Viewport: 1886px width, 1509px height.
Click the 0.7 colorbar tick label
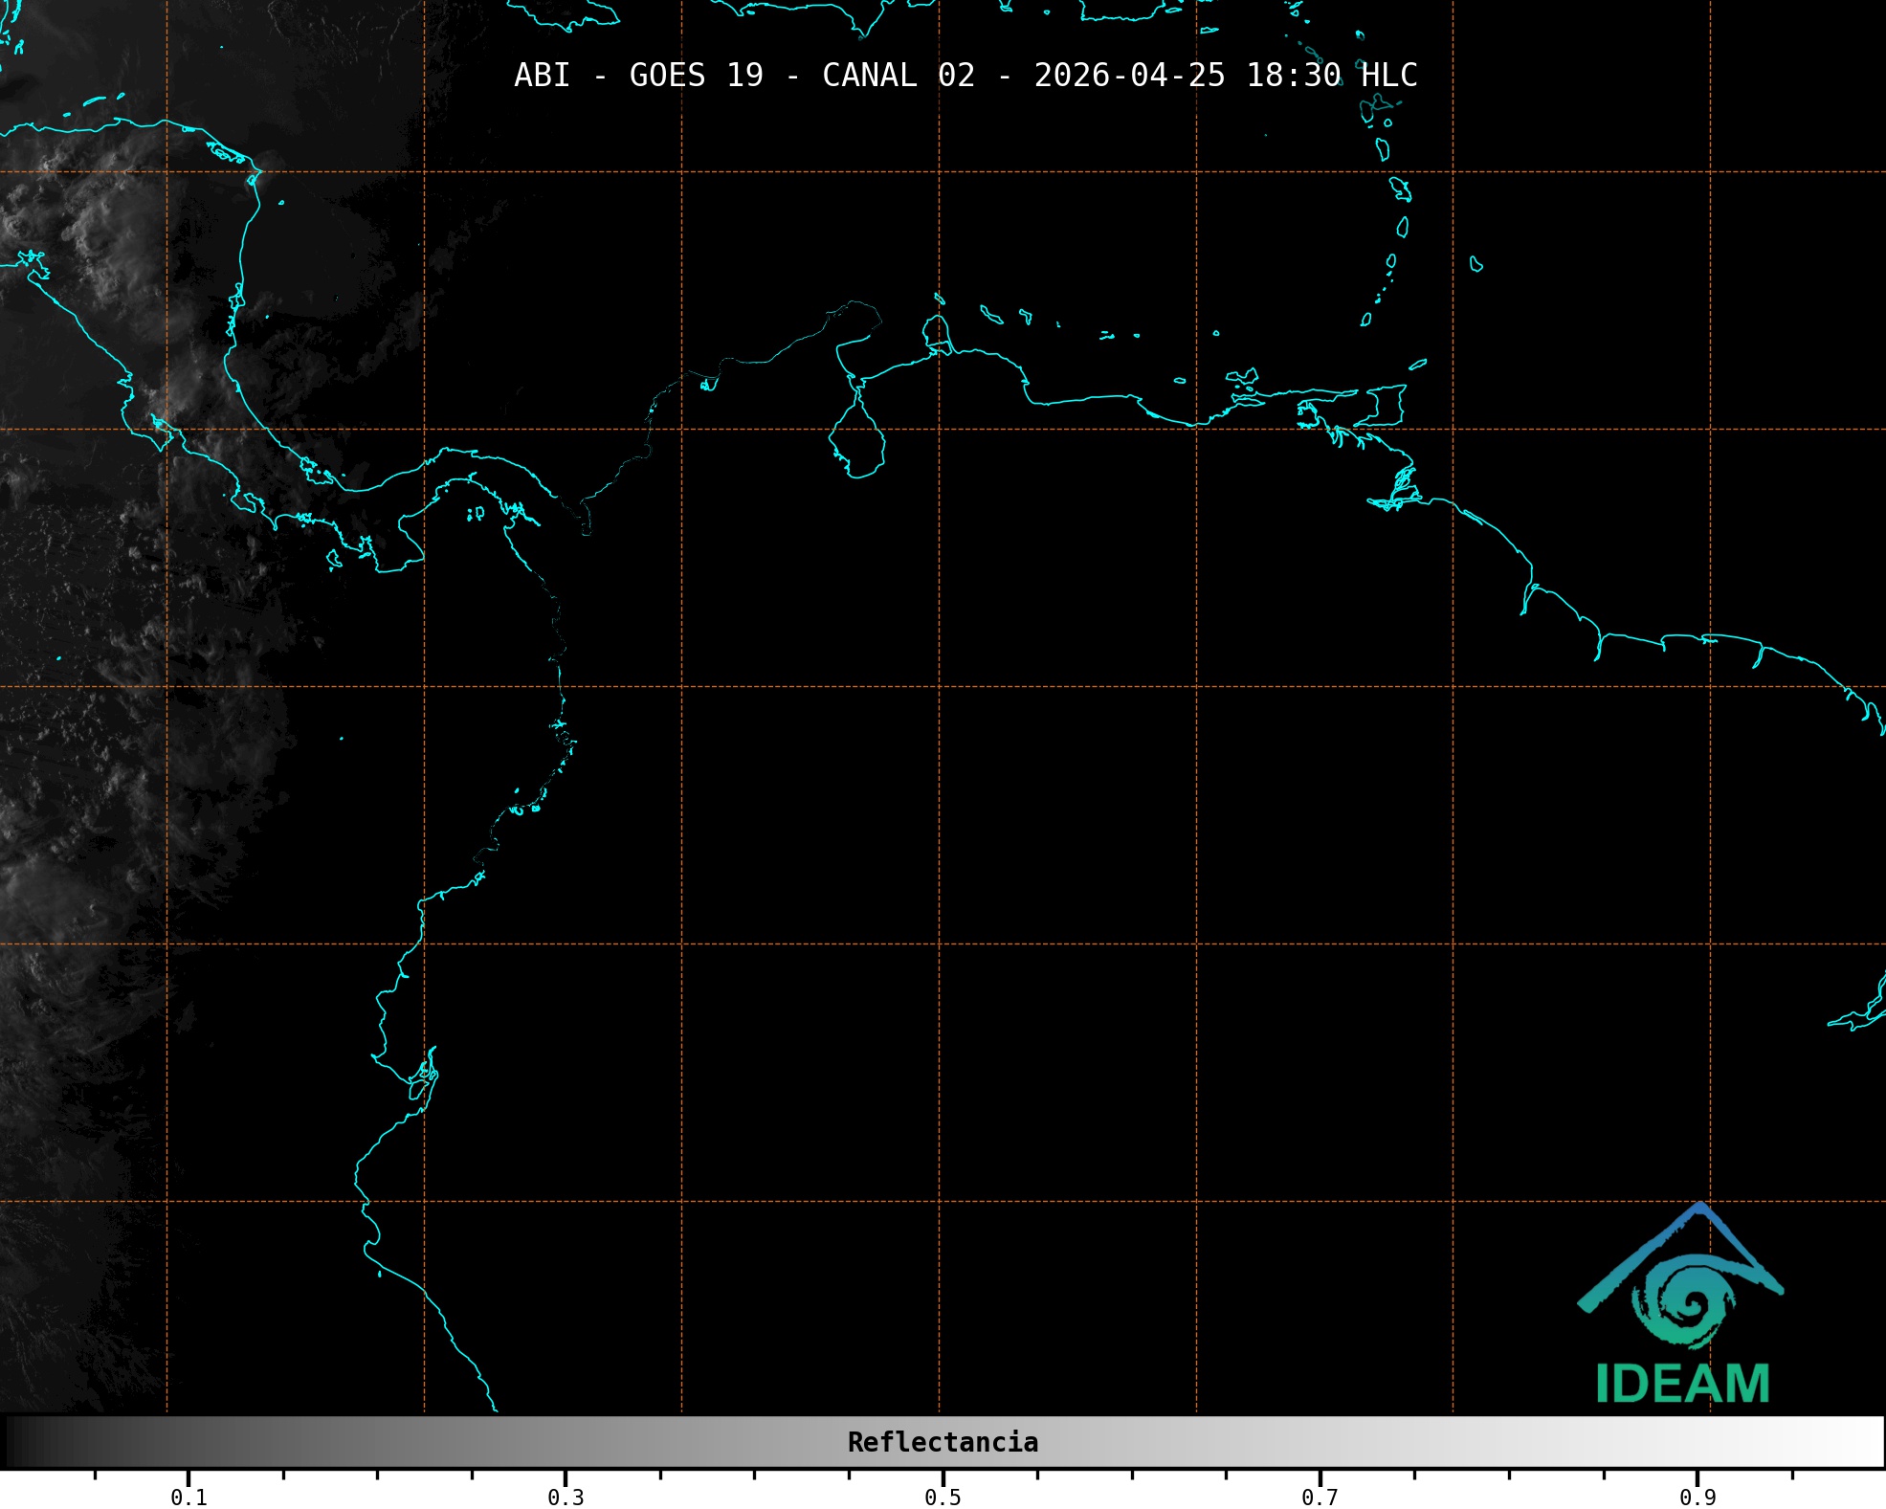1320,1497
